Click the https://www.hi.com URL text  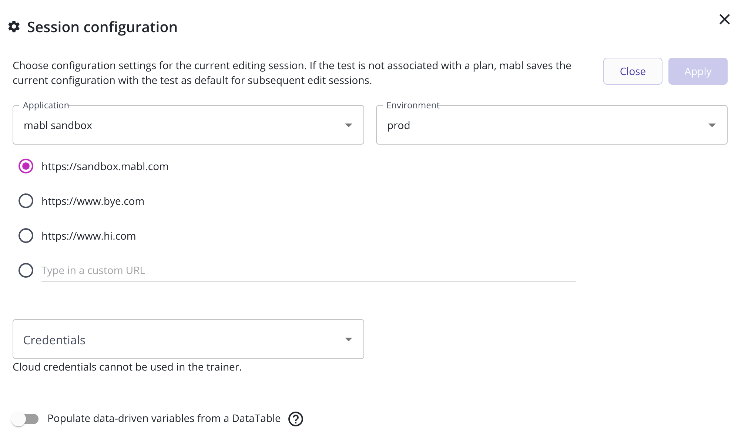[89, 236]
